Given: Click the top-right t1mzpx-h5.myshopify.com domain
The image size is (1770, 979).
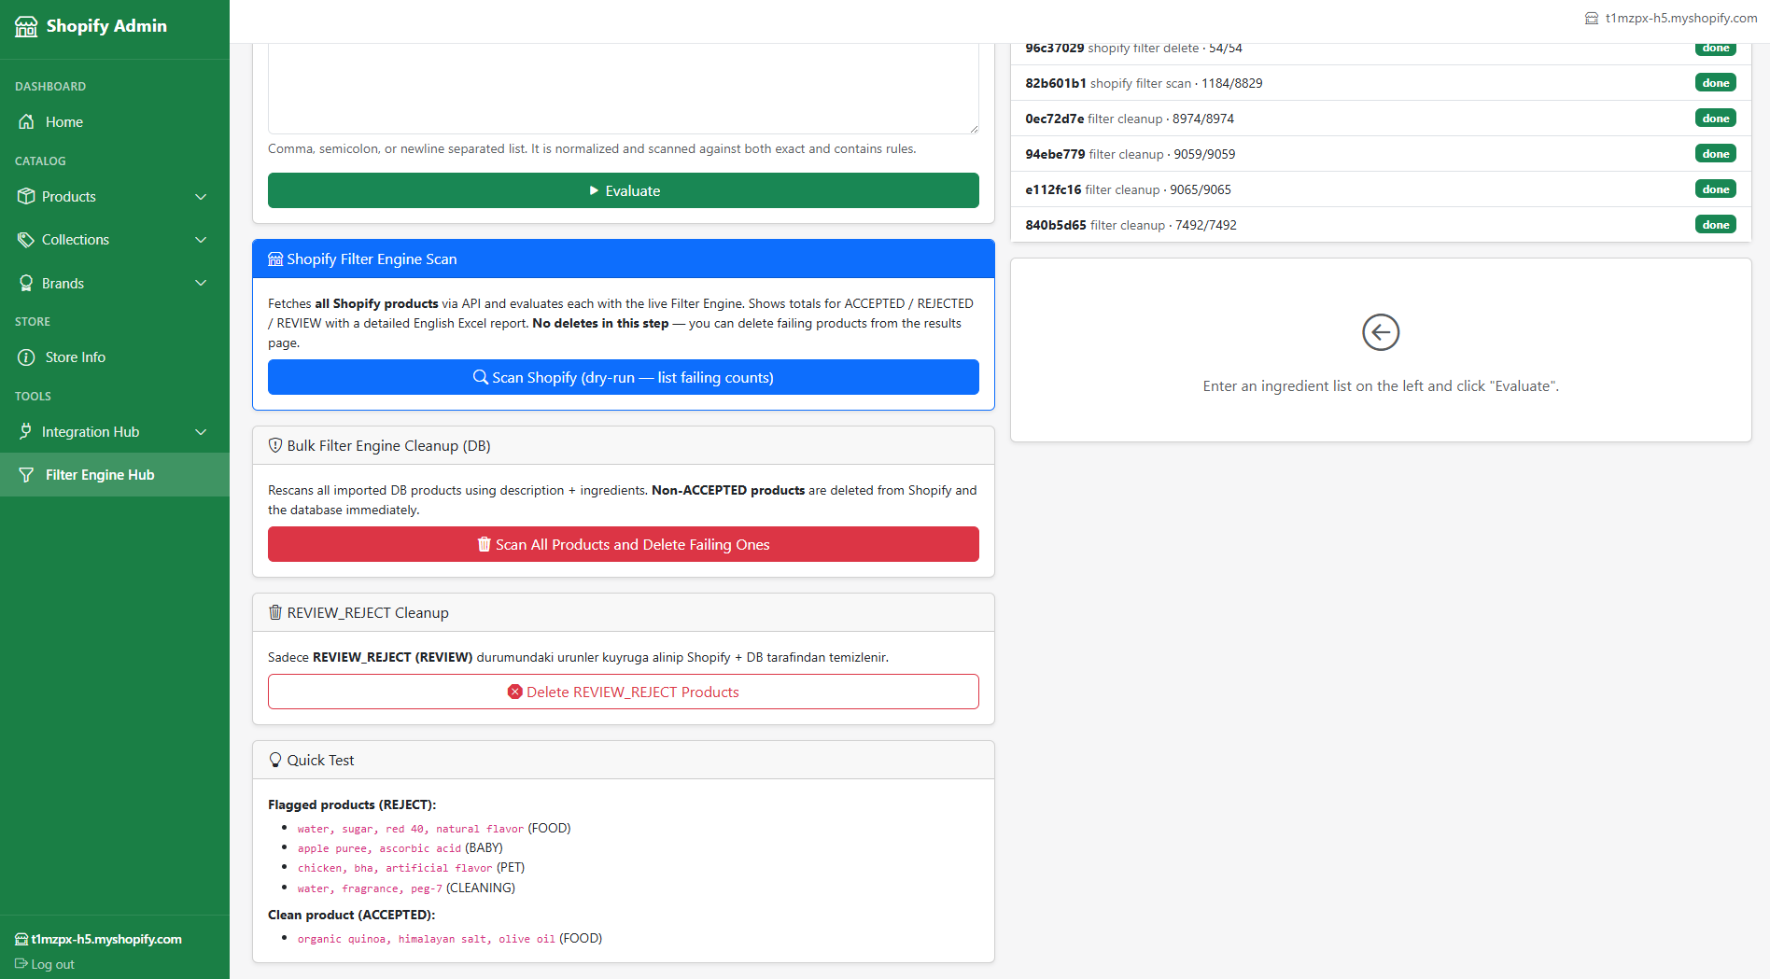Looking at the screenshot, I should coord(1681,19).
